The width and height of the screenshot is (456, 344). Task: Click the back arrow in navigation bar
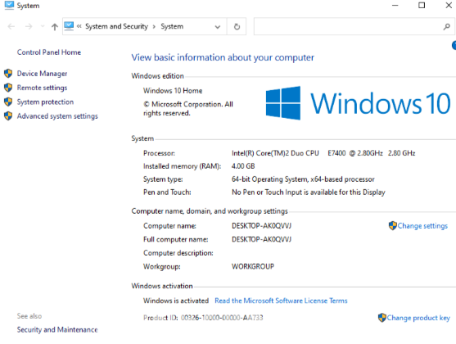[11, 27]
